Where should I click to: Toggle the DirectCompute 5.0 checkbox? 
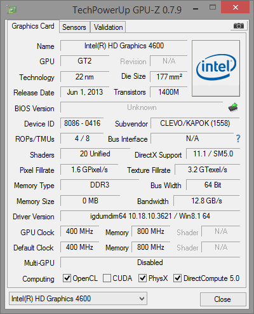[x=177, y=278]
